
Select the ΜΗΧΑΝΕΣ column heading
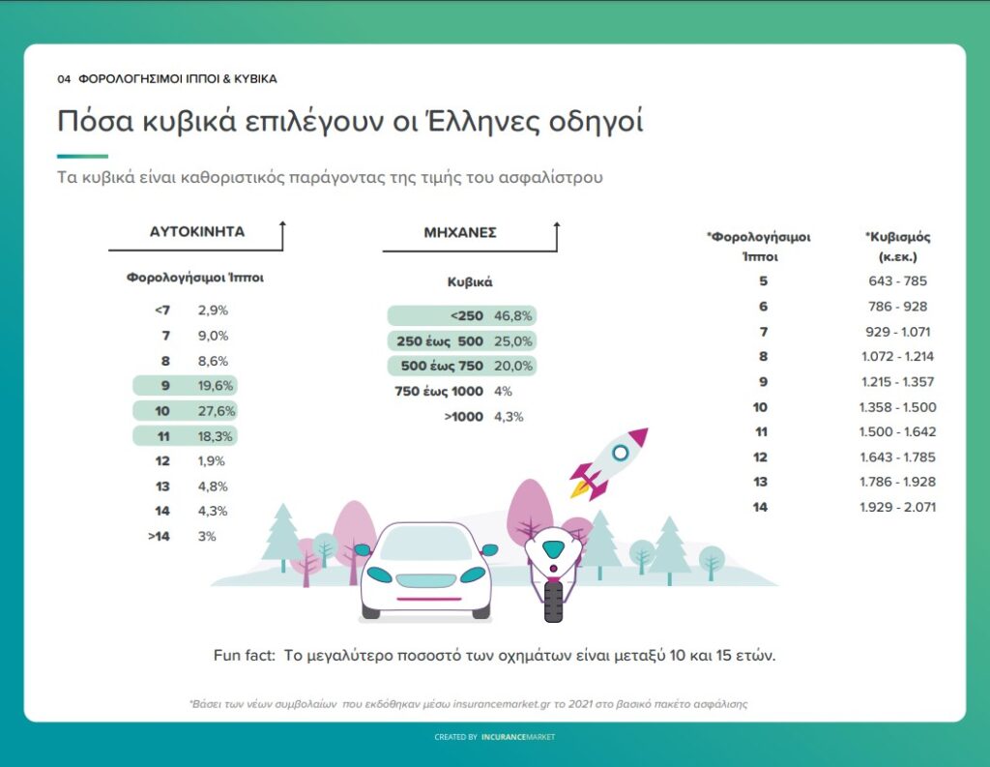tap(460, 232)
